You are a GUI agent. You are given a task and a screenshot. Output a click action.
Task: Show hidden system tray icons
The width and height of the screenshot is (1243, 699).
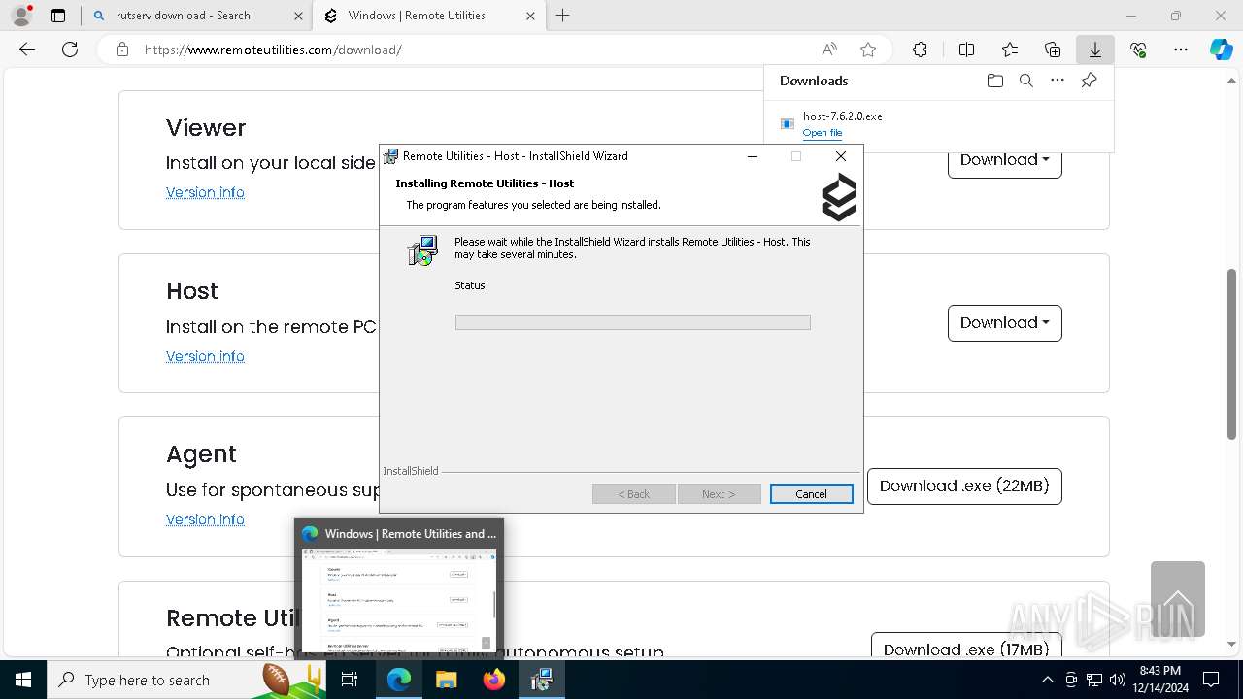(1047, 680)
